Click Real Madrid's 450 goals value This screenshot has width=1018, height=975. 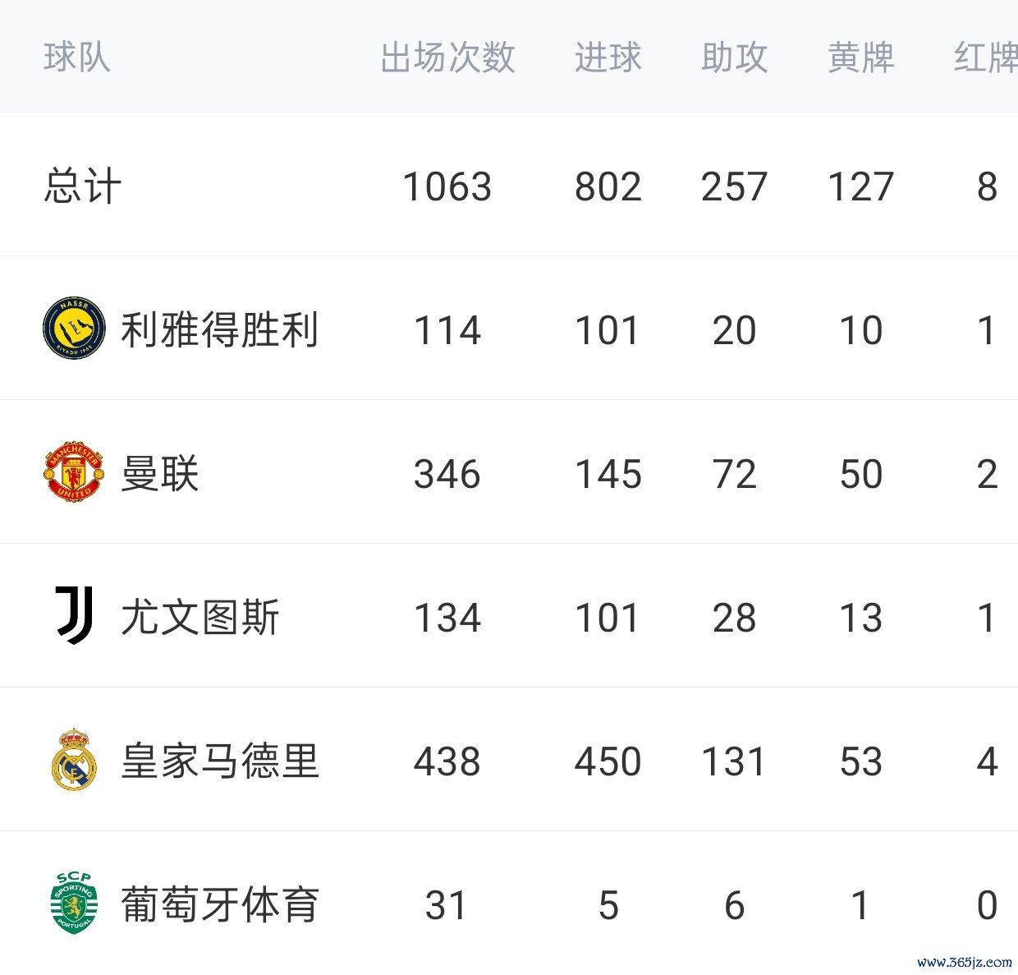608,761
